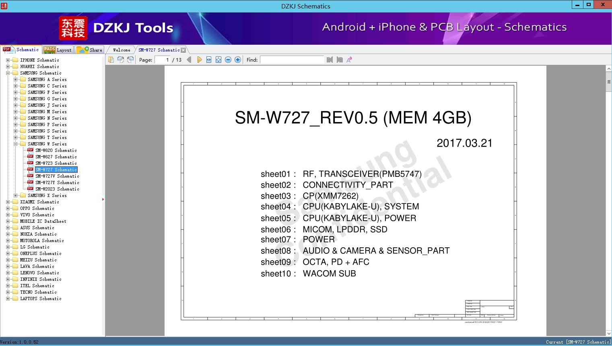Click the vertical scrollbar down arrow
Screen dimensions: 612x346
[x=609, y=334]
